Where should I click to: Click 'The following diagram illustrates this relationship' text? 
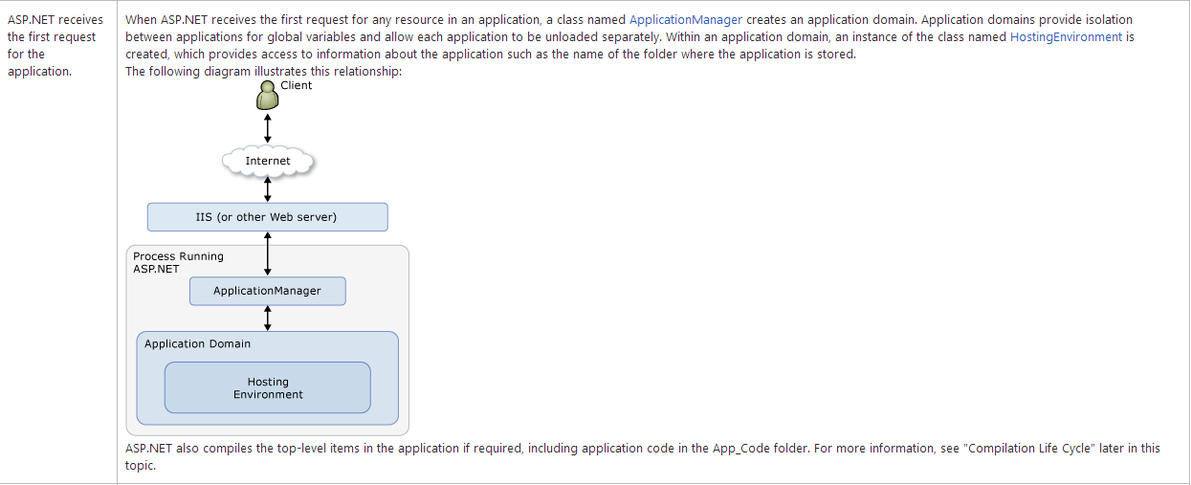click(264, 72)
